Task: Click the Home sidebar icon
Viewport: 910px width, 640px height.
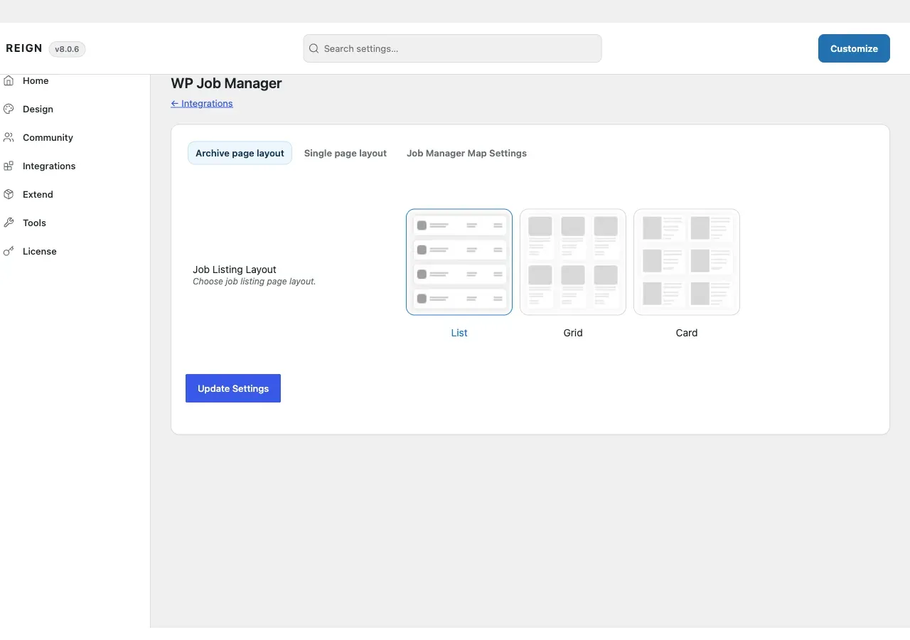Action: coord(9,80)
